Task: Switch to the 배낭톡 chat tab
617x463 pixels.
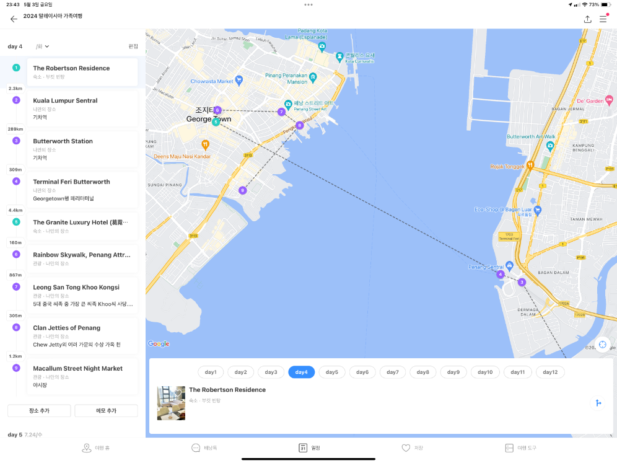Action: (204, 448)
